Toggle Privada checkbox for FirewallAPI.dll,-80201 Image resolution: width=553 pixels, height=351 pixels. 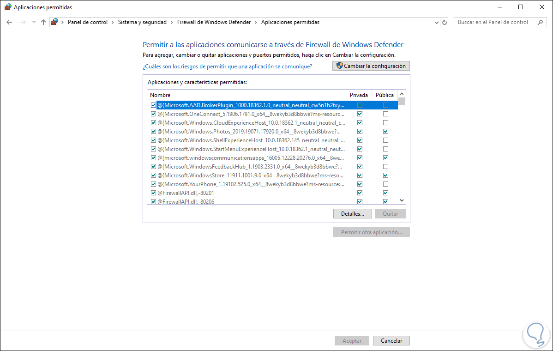click(360, 193)
